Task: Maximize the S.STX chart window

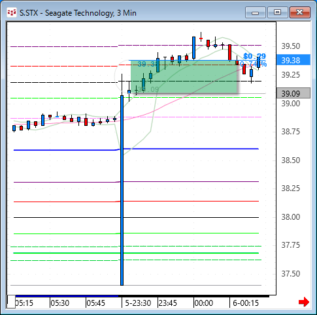Action: coord(277,12)
